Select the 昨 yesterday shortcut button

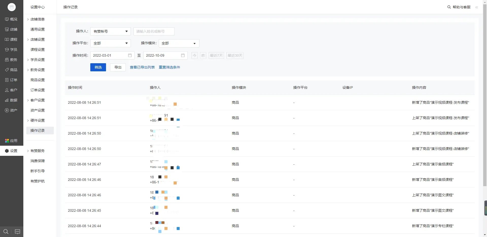pyautogui.click(x=203, y=55)
